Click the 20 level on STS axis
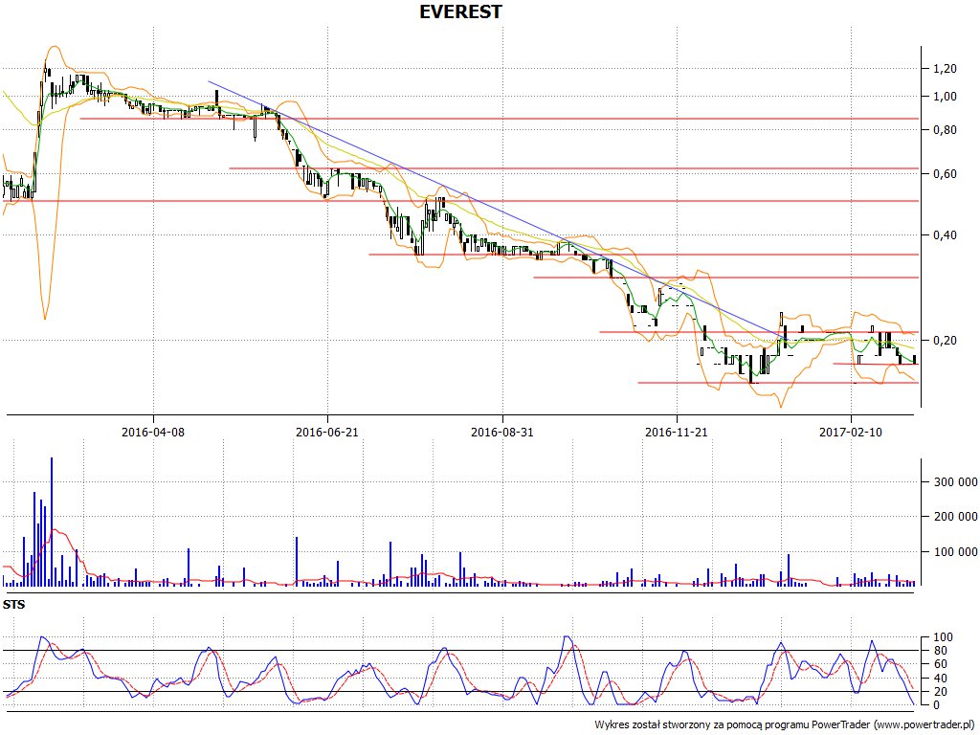 [940, 692]
